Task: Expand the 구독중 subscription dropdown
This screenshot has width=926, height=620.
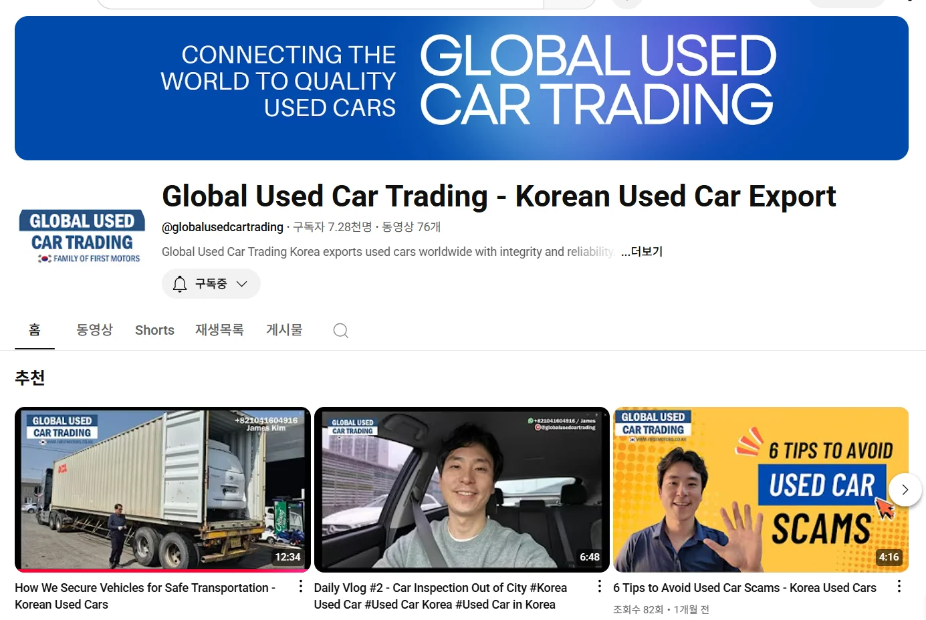Action: pos(241,284)
